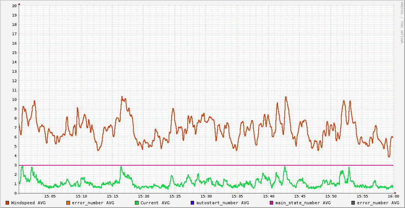Click the orange error_number AVG legend swatch
Image resolution: width=405 pixels, height=208 pixels.
(x=68, y=203)
